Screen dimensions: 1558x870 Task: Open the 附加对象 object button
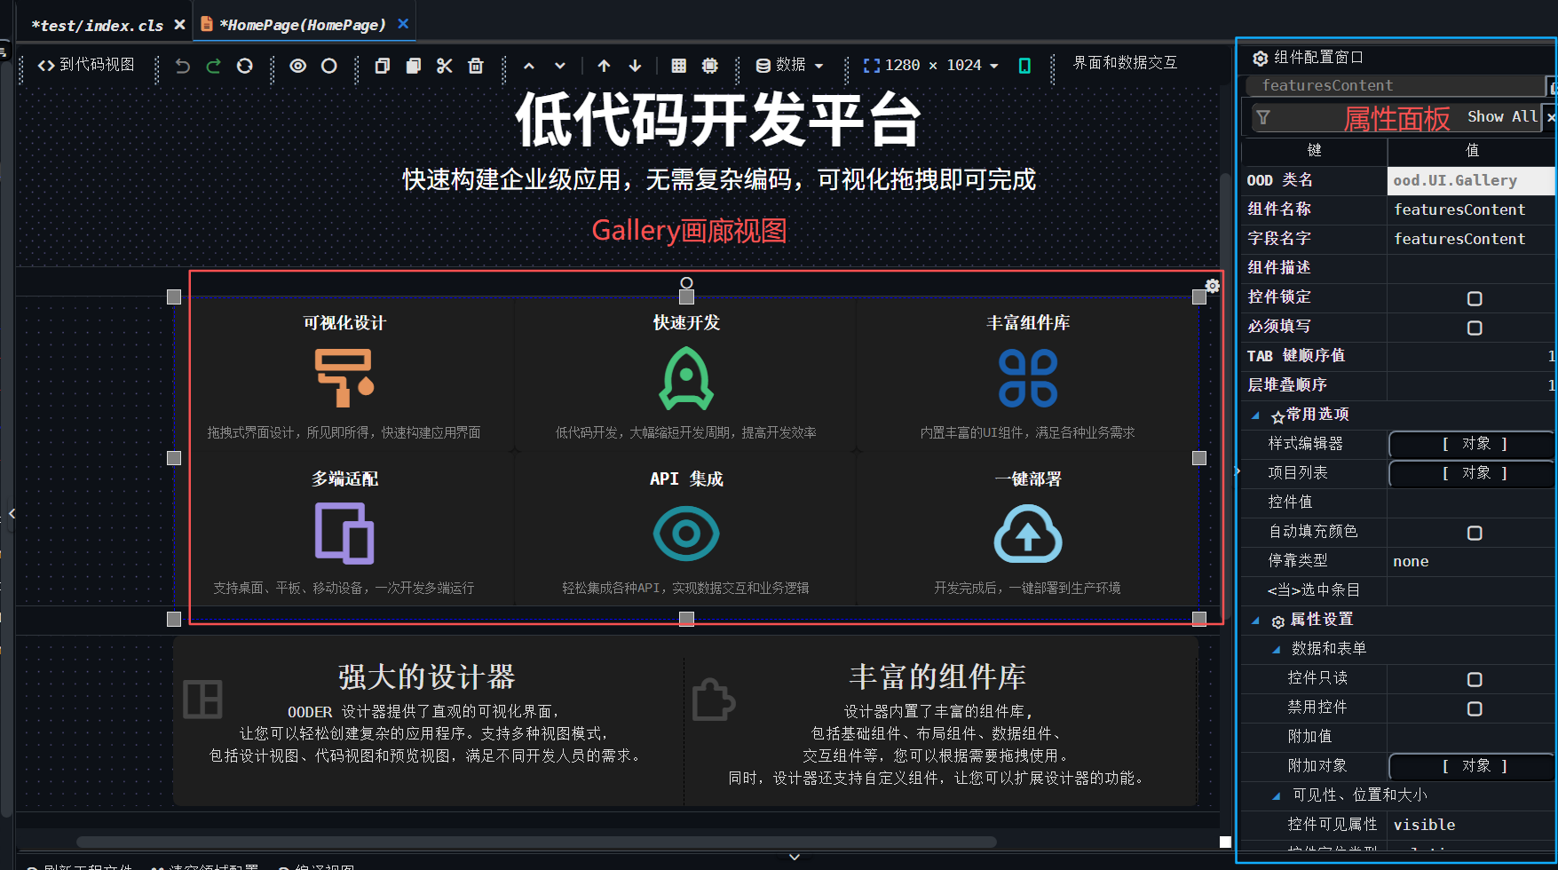tap(1472, 766)
